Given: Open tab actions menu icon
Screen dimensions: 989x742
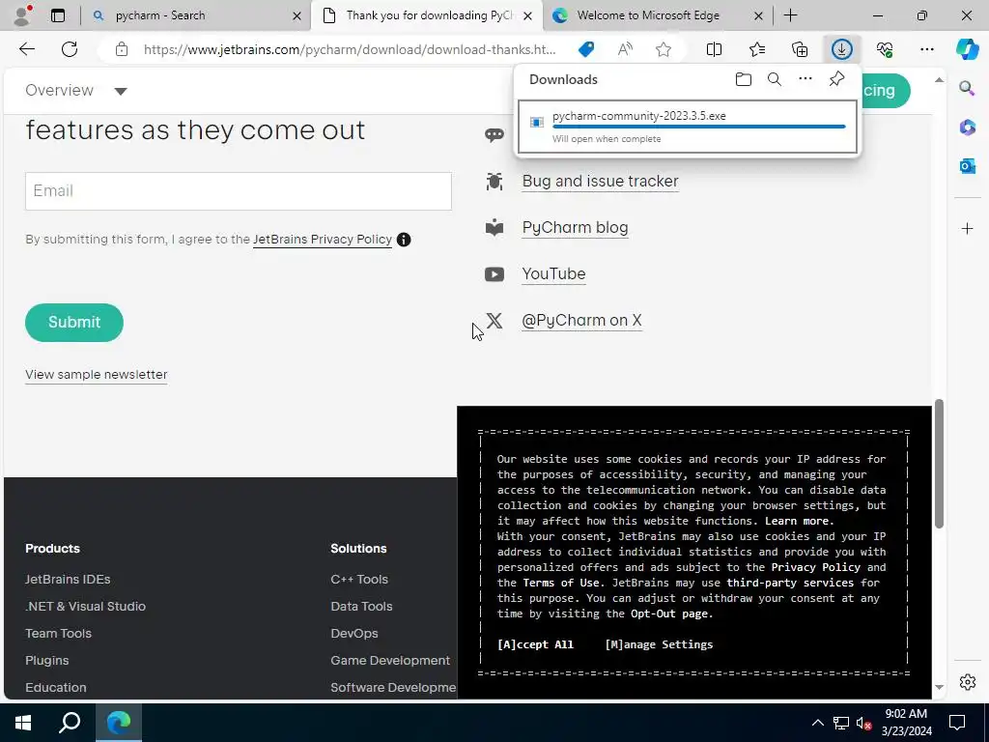Looking at the screenshot, I should tap(57, 15).
